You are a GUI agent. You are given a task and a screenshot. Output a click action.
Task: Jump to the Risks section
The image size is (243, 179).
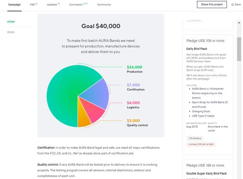[x=11, y=32]
